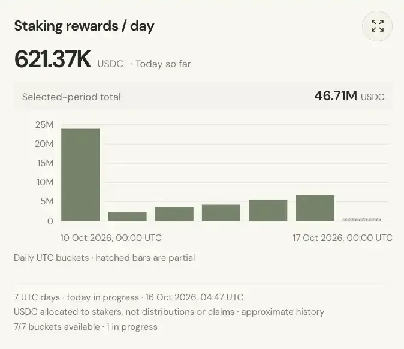Click the 17 Oct 2026 axis label
Viewport: 404px width, 349px height.
(342, 237)
